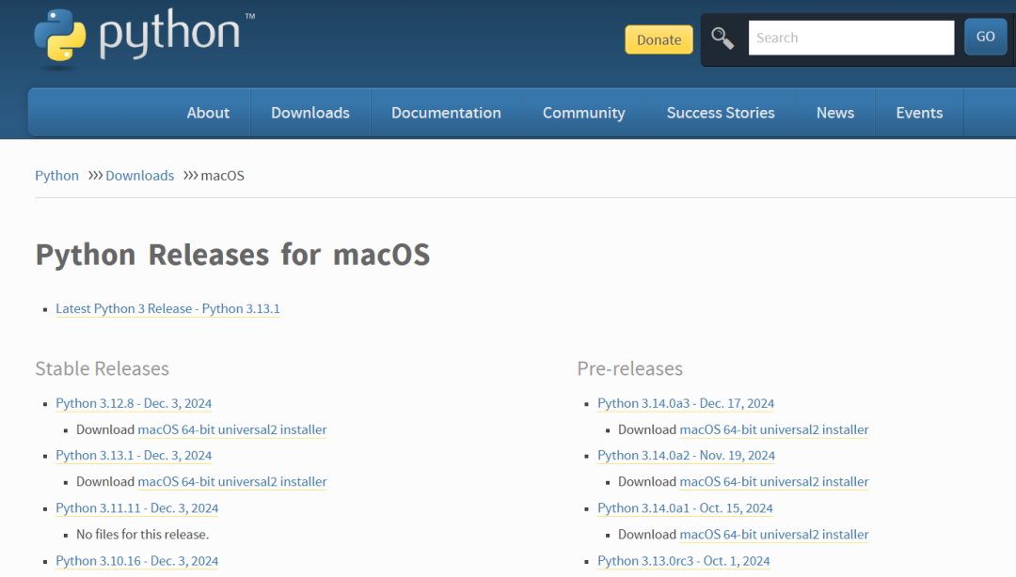Open Python 3.10.16 - Dec. 3, 2024 release
Viewport: 1016px width, 577px height.
(x=136, y=561)
